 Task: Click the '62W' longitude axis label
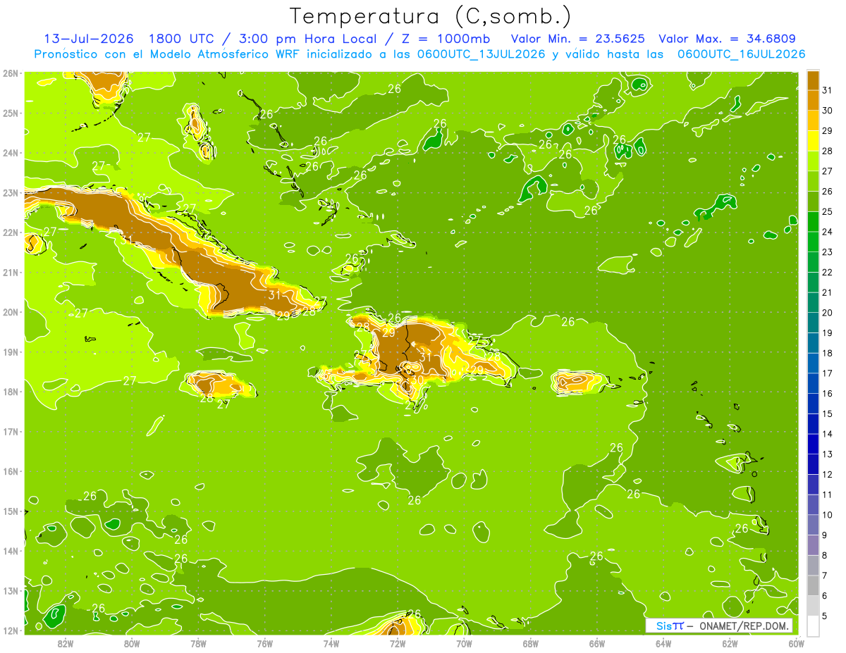[x=730, y=643]
